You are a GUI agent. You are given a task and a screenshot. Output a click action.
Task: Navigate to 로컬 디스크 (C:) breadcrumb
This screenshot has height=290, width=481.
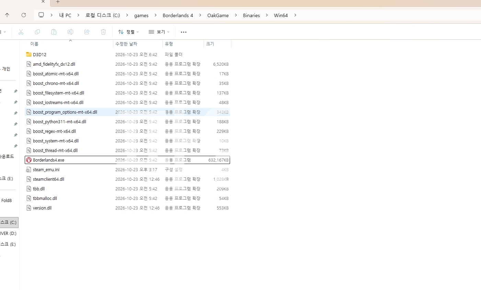(103, 15)
